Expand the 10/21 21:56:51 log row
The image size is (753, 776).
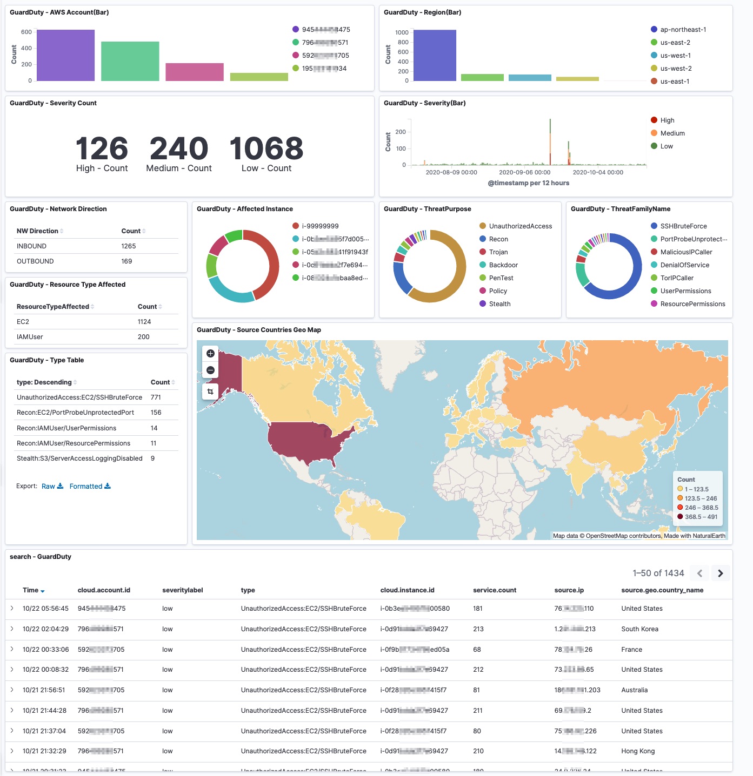pyautogui.click(x=12, y=690)
